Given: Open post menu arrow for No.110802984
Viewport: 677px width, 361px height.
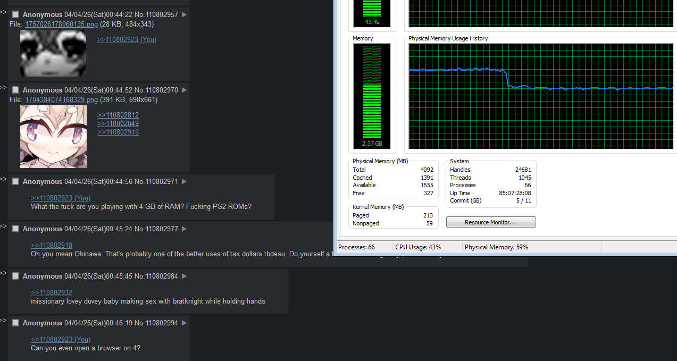Looking at the screenshot, I should coord(185,276).
